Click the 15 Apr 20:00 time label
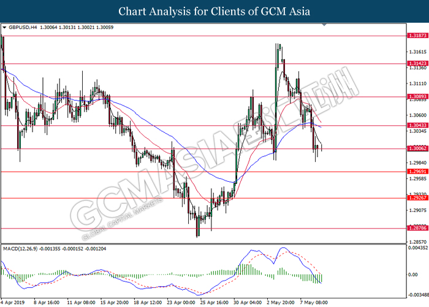 (115, 303)
